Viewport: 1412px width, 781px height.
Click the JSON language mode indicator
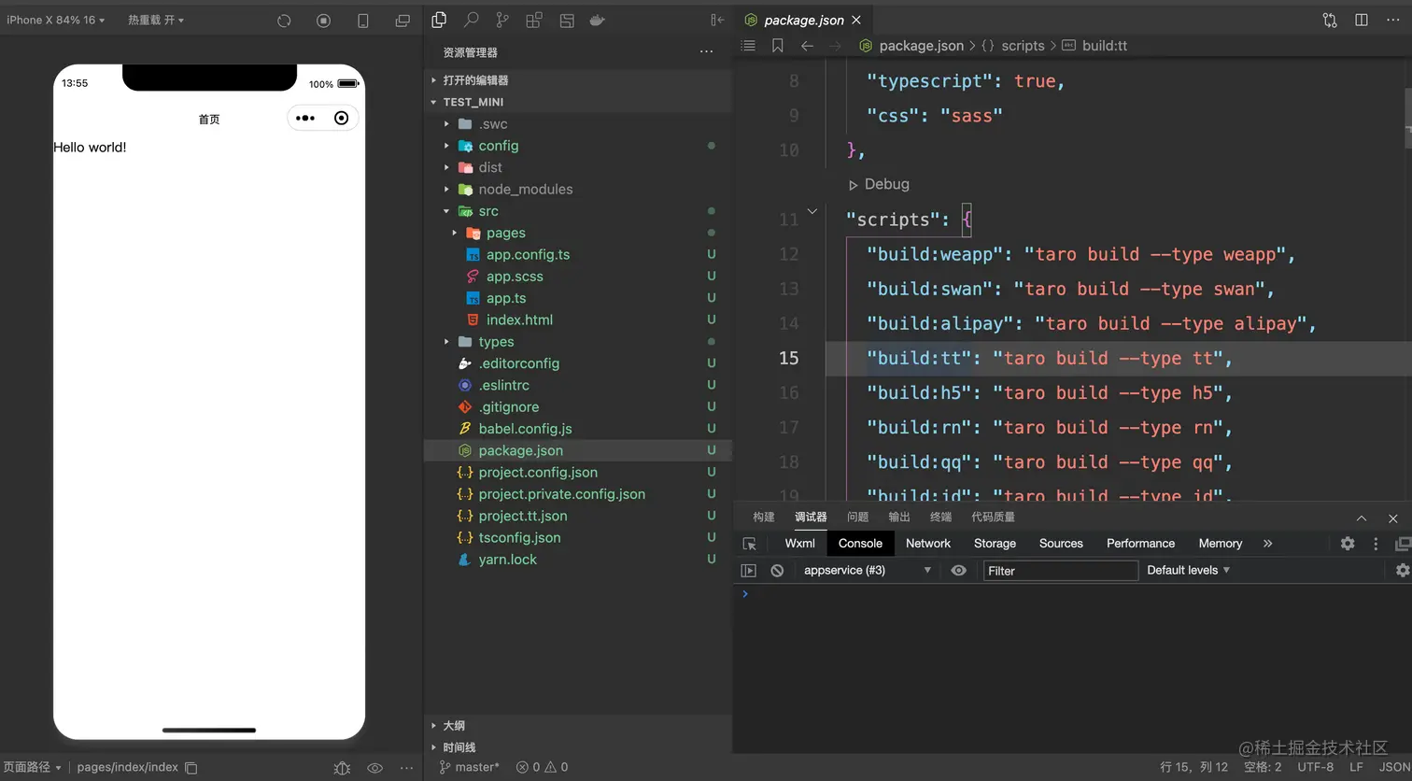(1395, 767)
